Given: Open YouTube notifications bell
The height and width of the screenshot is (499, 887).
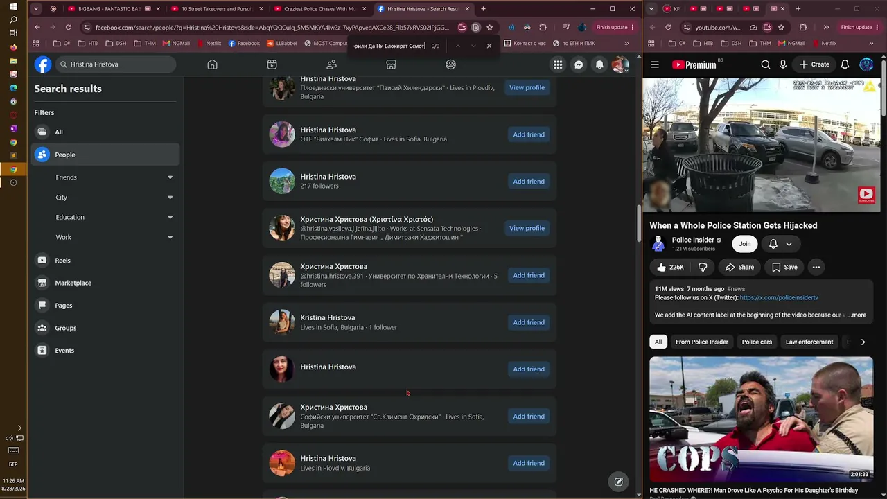Looking at the screenshot, I should pos(845,64).
